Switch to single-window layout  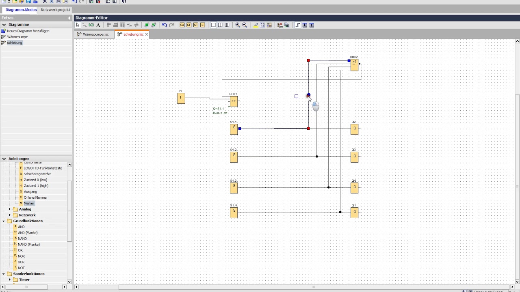(x=213, y=25)
